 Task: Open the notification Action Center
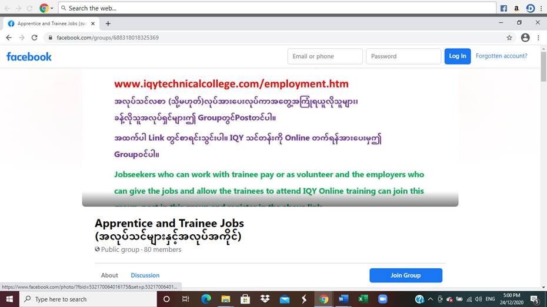point(535,299)
